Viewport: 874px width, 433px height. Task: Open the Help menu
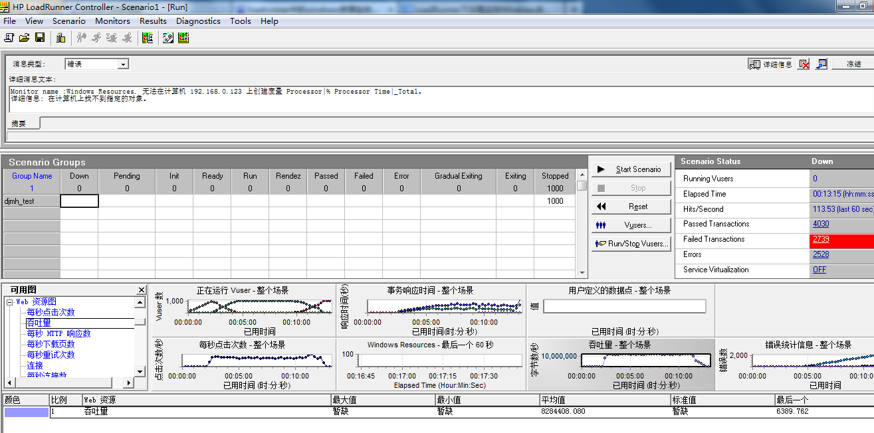(x=269, y=21)
